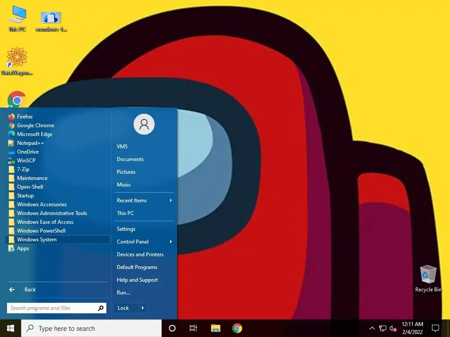Click the Windows Start button
This screenshot has width=450, height=337.
pos(11,328)
